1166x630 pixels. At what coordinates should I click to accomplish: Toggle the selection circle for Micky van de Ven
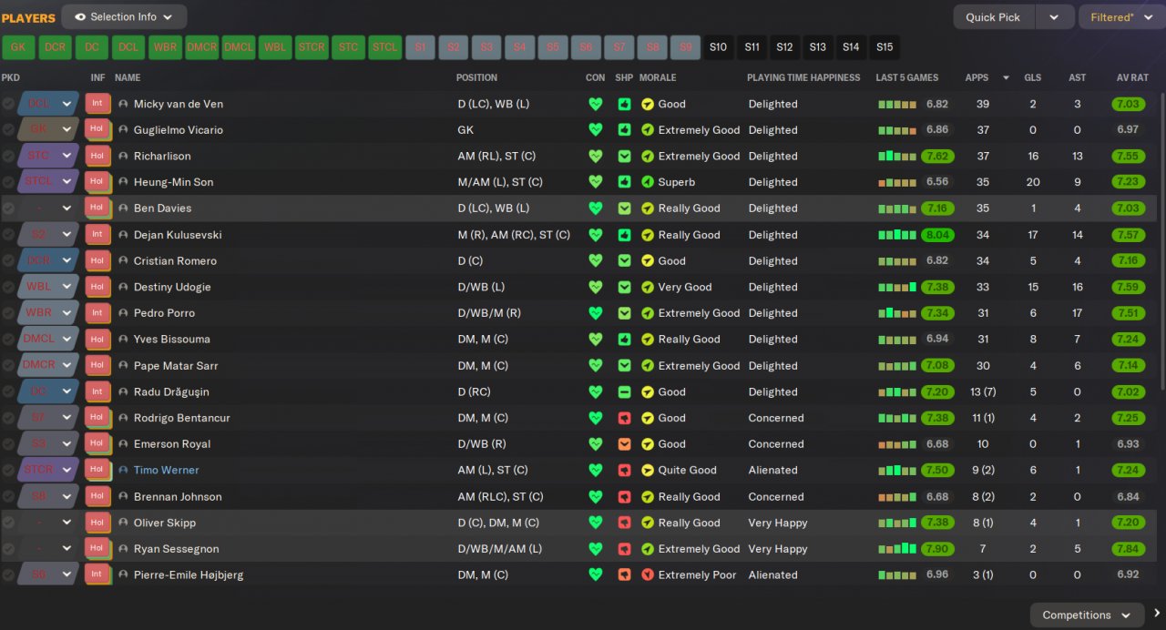8,104
